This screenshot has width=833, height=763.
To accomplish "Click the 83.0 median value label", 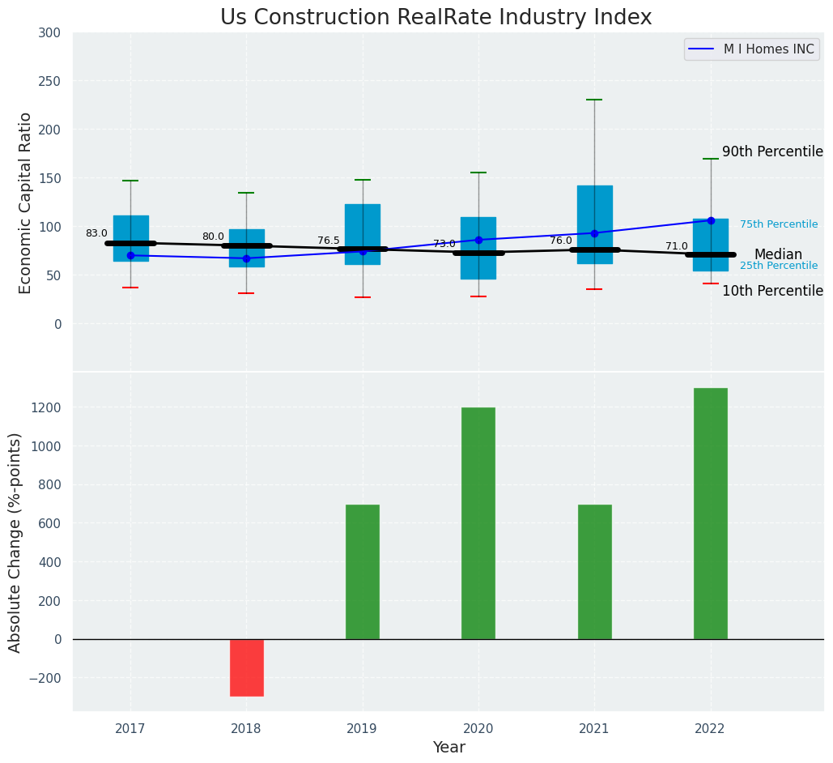I will click(x=96, y=234).
